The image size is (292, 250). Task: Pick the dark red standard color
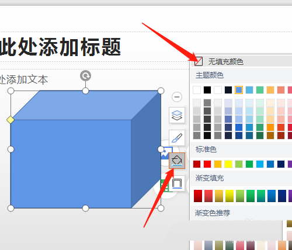[x=197, y=164]
